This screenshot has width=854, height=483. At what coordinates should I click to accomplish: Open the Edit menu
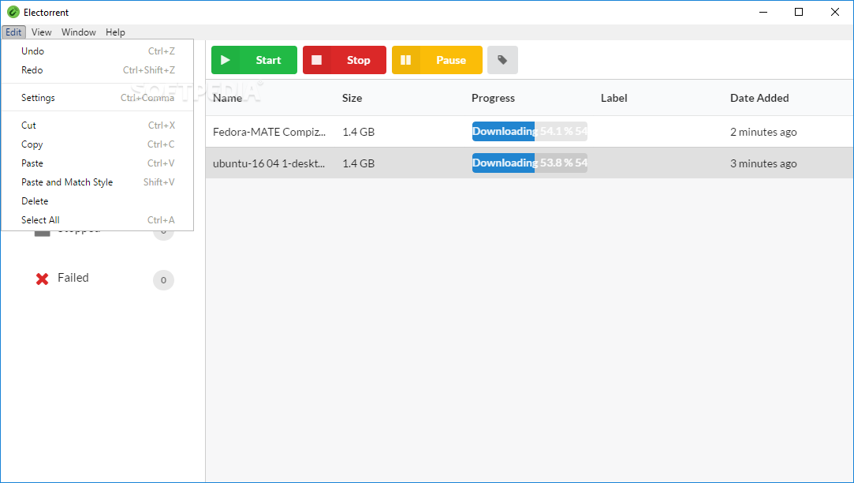coord(13,32)
